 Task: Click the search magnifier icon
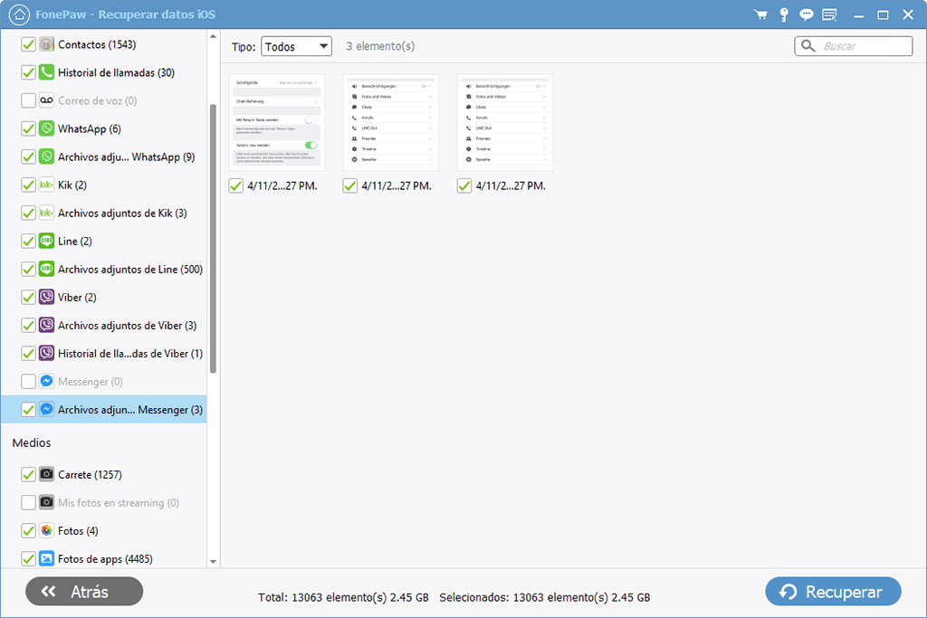click(808, 46)
